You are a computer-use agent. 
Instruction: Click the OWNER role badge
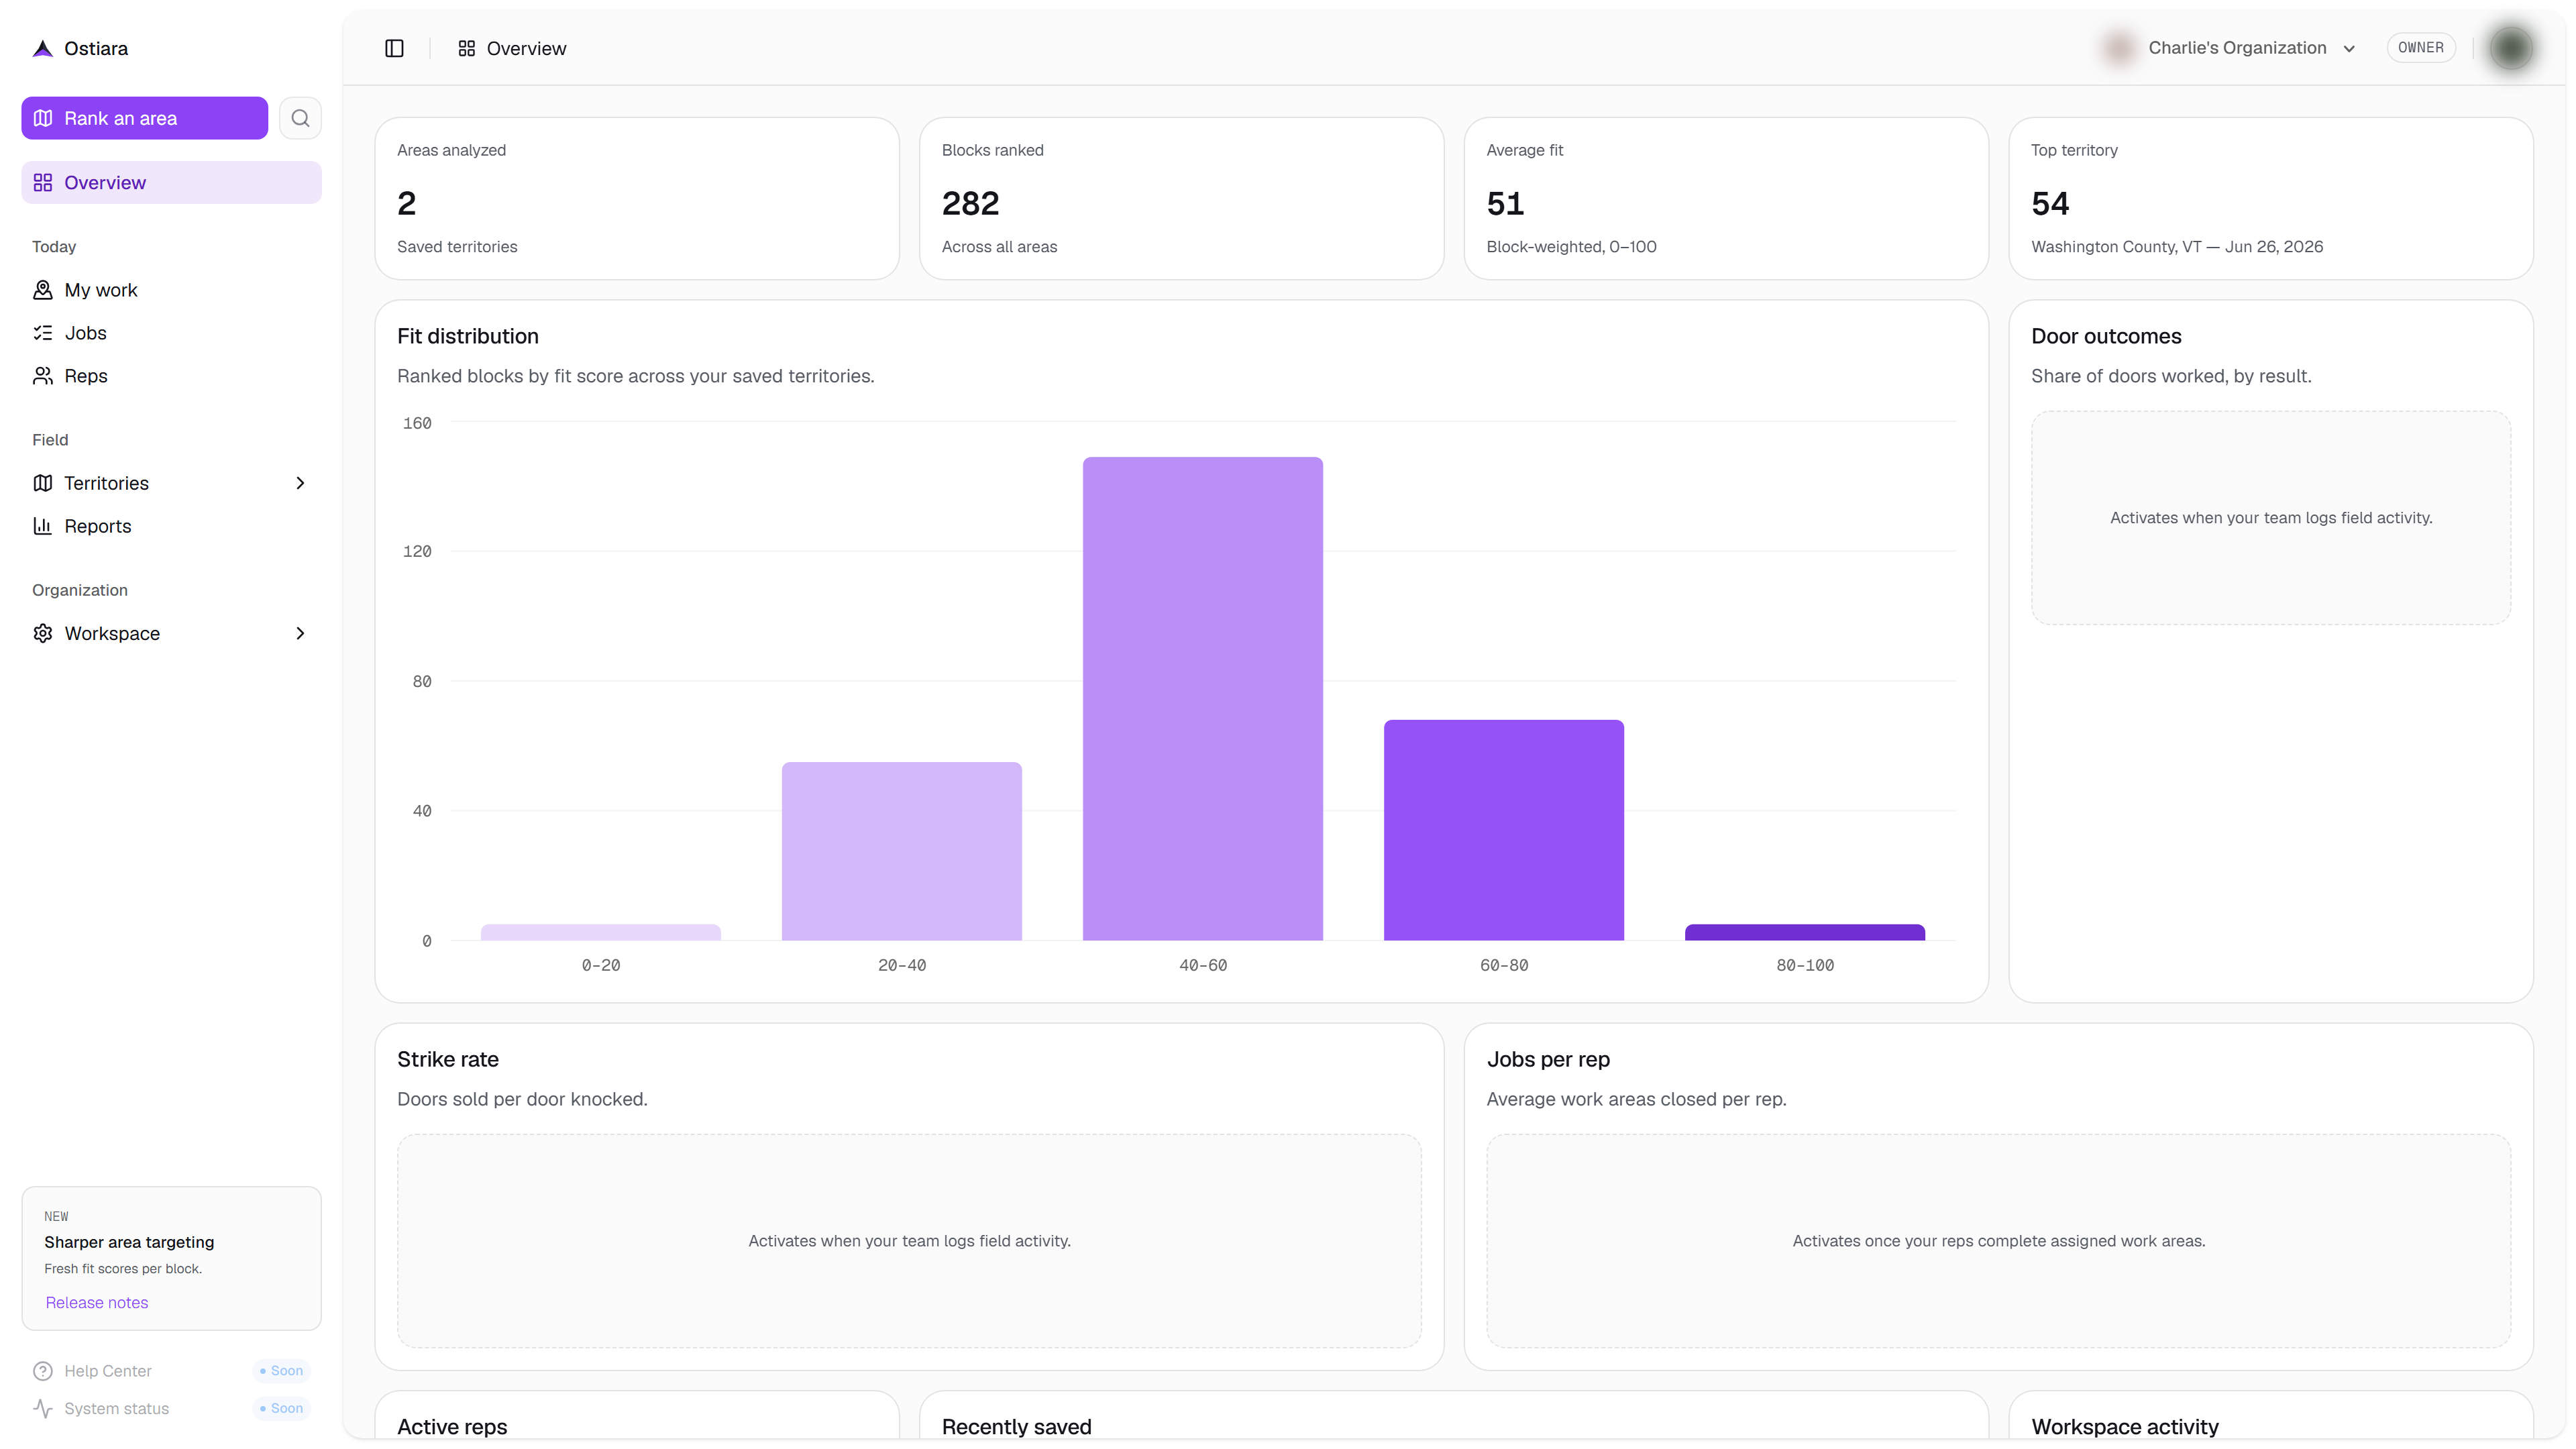[x=2420, y=48]
